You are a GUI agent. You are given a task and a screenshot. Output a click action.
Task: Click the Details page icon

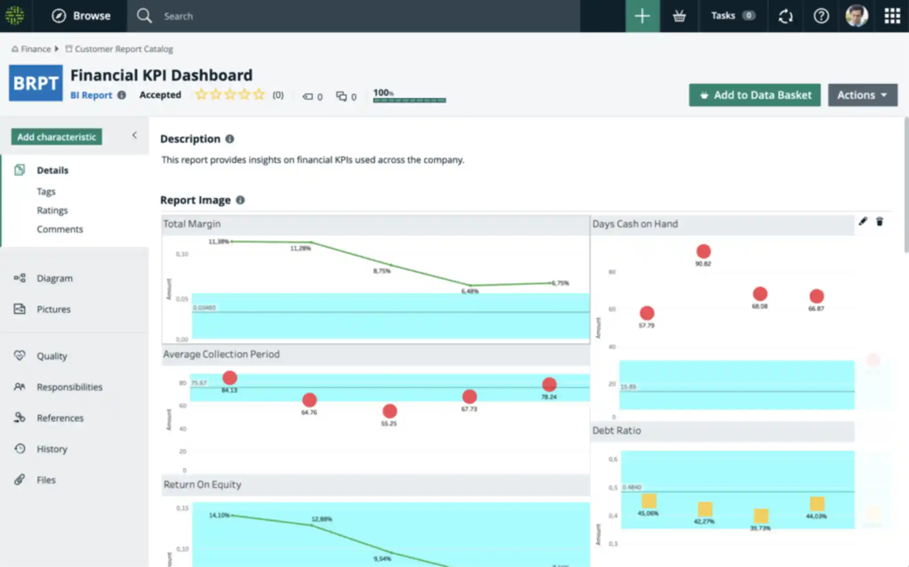point(20,170)
